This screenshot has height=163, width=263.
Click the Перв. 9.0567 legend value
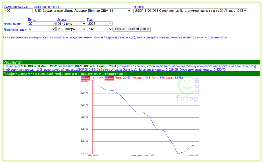pyautogui.click(x=123, y=78)
